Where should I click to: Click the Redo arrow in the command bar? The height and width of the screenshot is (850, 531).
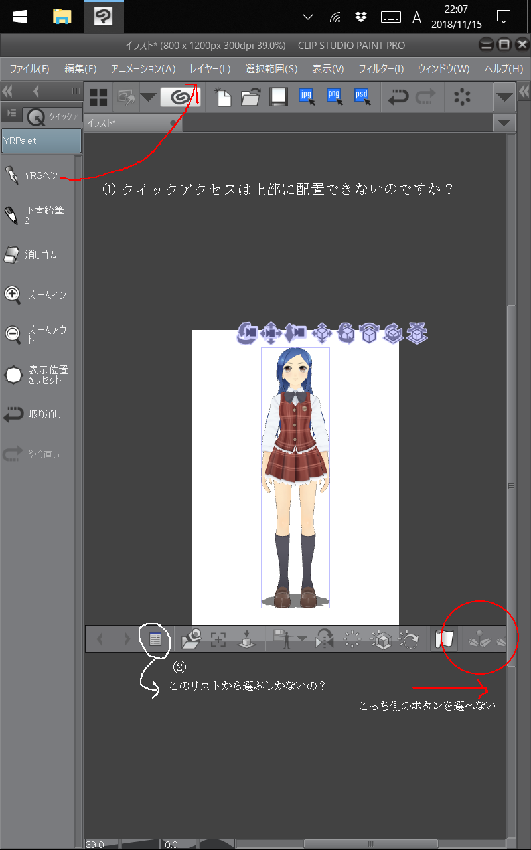425,98
